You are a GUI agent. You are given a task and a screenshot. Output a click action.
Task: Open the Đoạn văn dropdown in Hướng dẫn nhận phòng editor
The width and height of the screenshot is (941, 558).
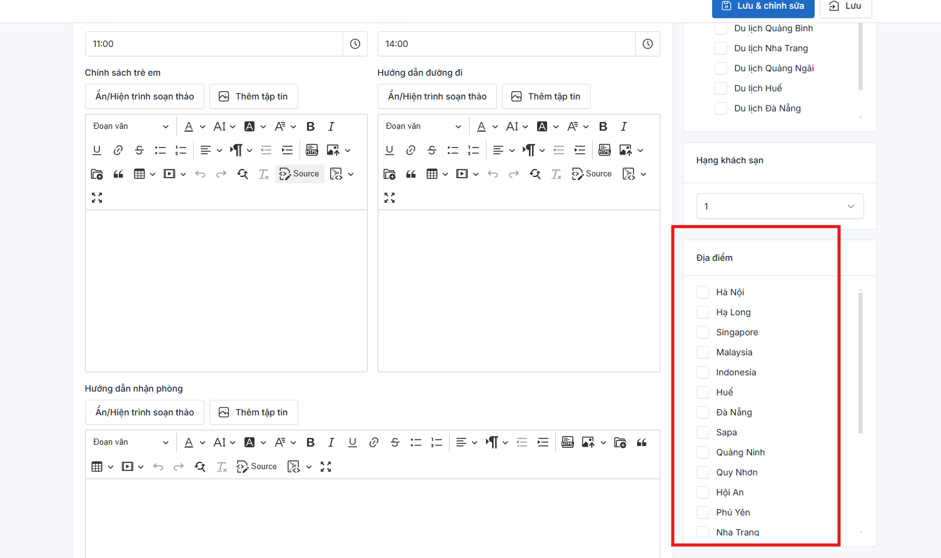131,443
